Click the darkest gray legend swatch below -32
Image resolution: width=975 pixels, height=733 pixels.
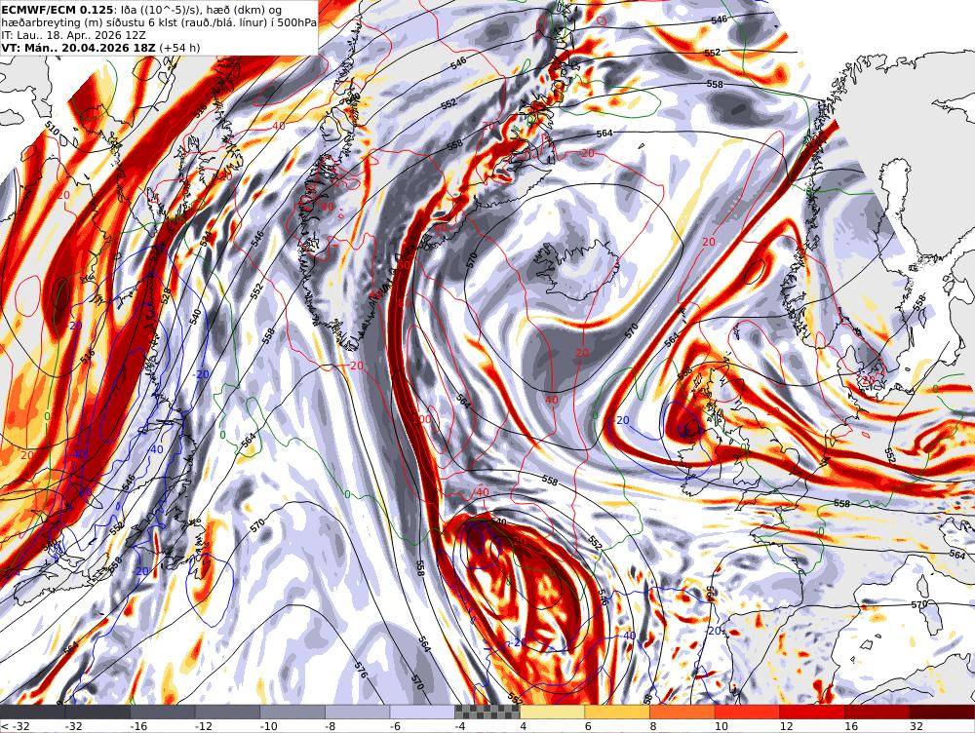[x=32, y=712]
